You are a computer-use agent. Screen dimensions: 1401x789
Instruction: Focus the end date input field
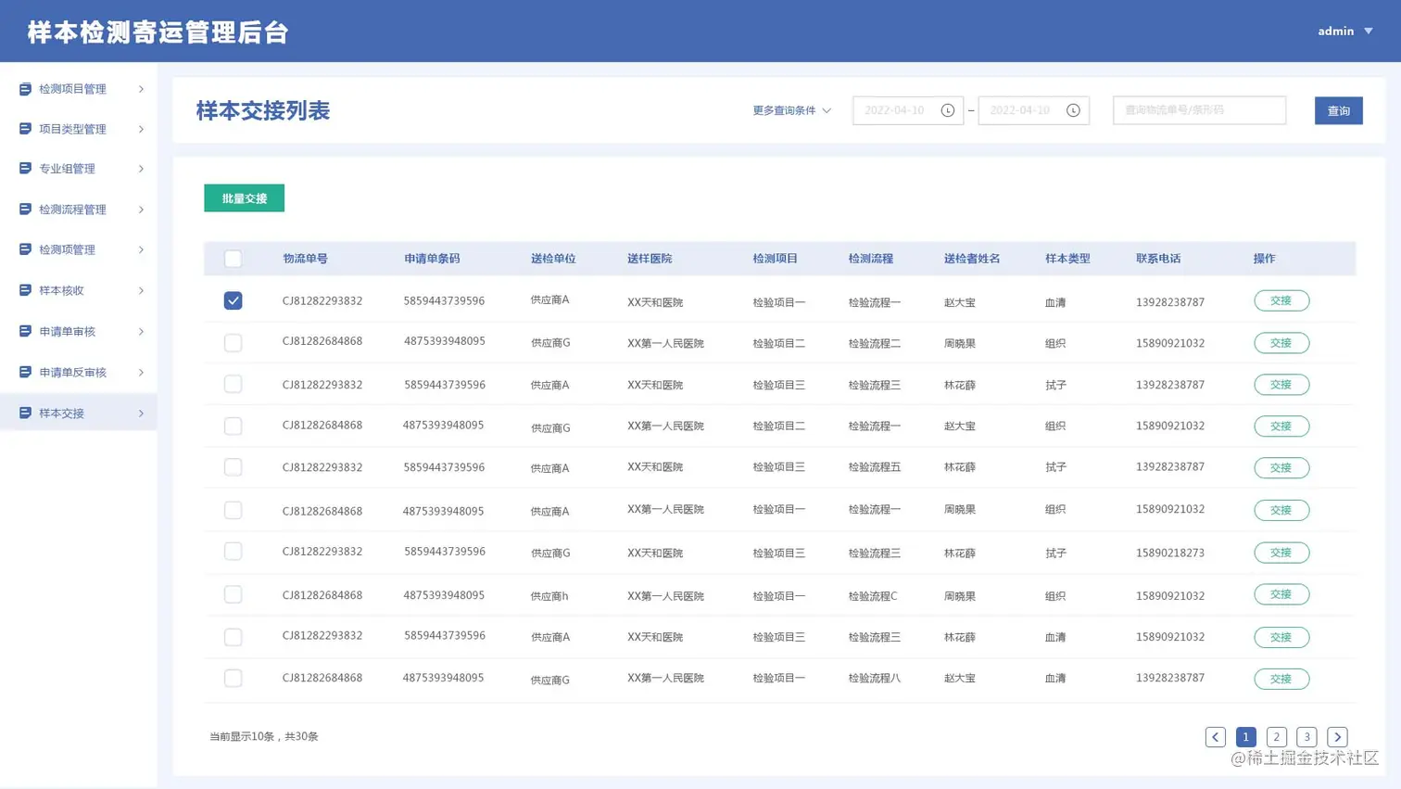tap(1033, 110)
